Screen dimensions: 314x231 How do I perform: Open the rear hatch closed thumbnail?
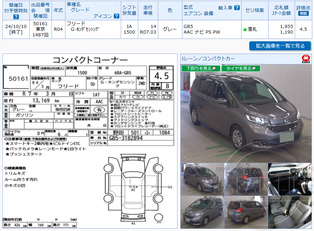[245, 178]
